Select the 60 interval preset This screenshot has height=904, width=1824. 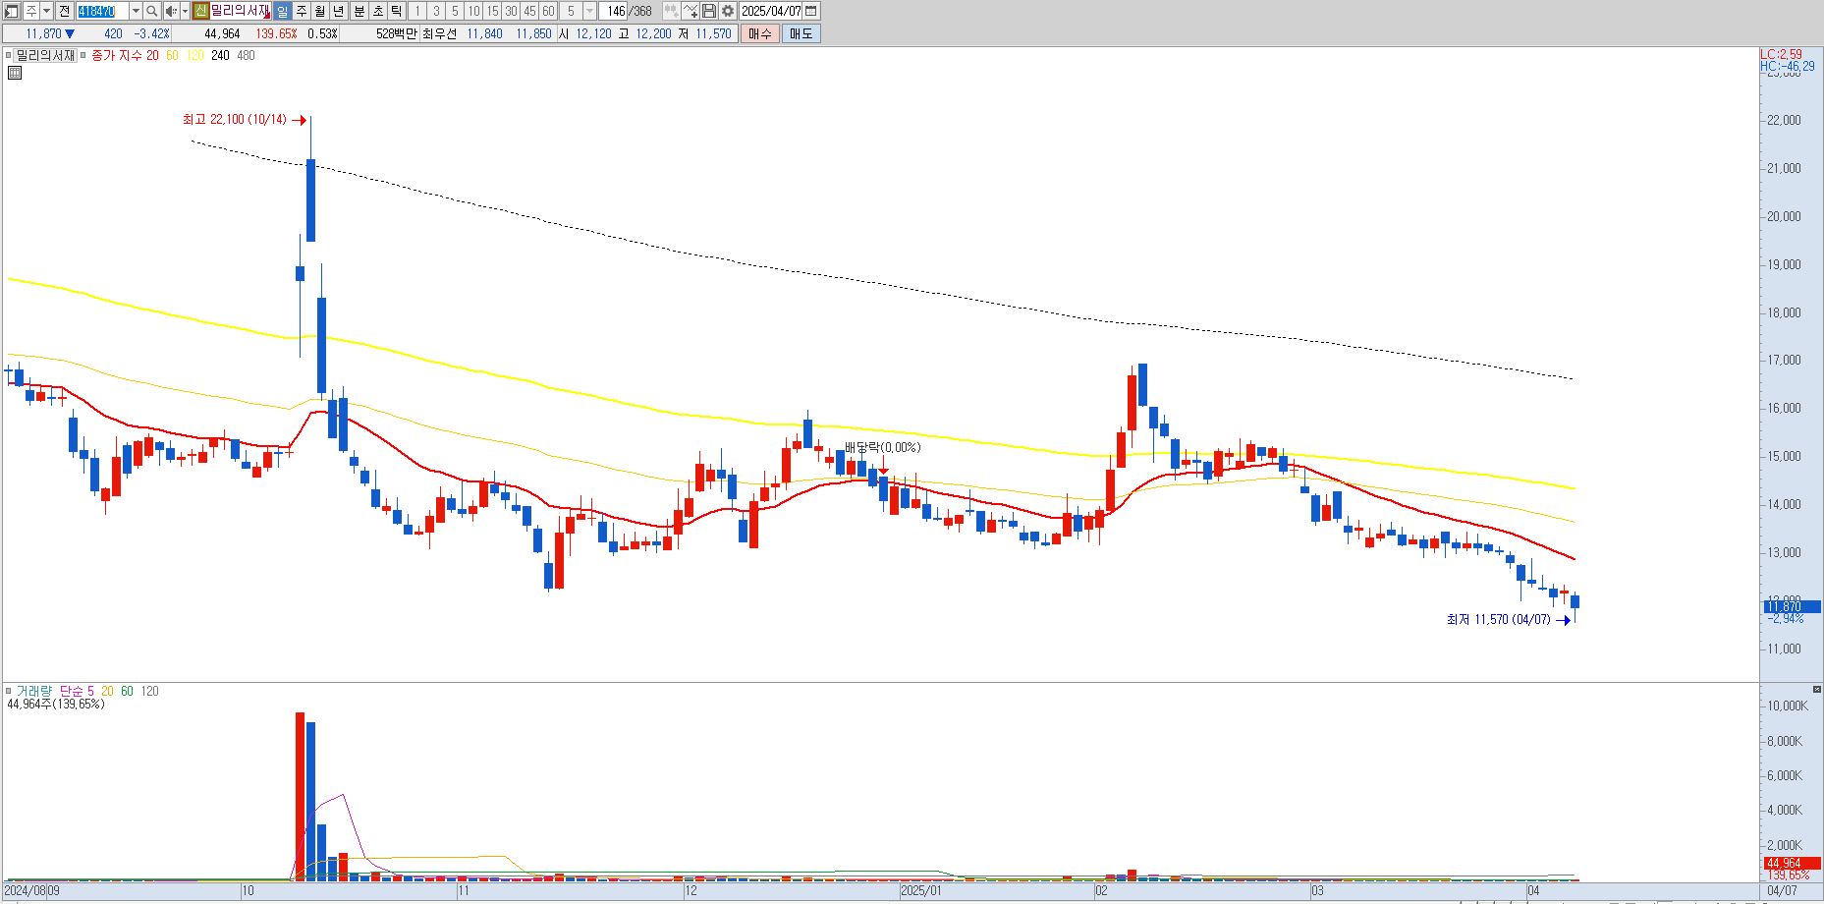click(548, 11)
